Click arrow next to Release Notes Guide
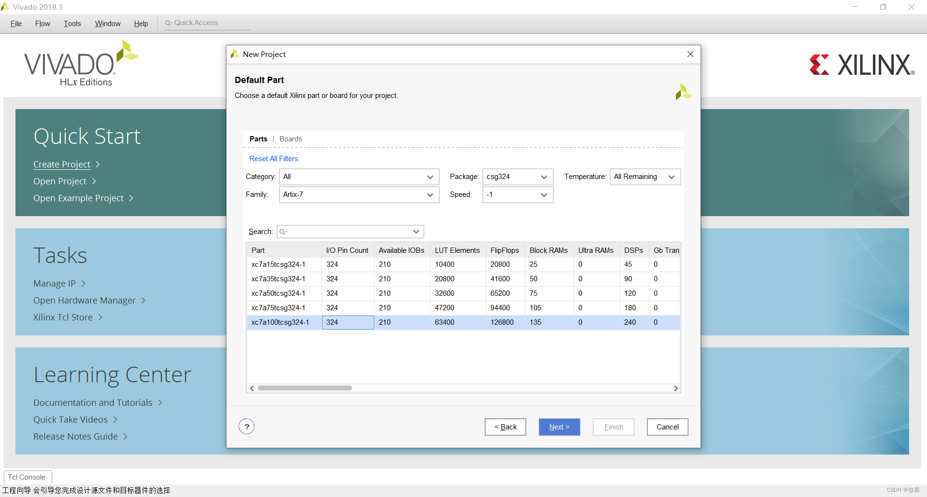 pos(126,437)
